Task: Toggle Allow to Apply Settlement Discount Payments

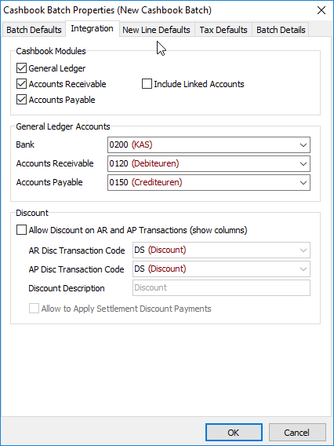Action: 34,309
